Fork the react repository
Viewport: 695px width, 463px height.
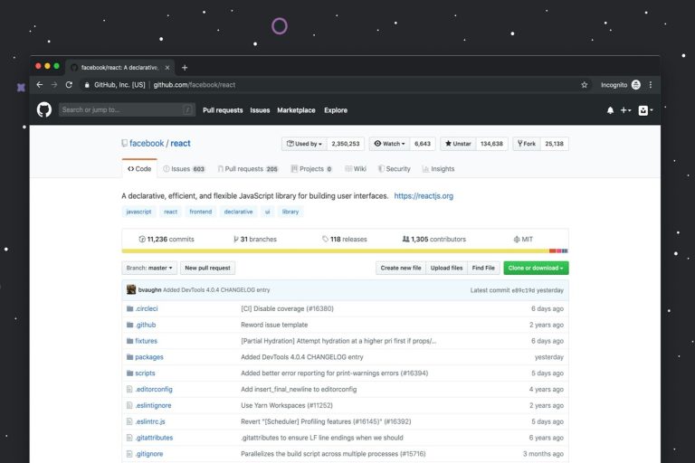(x=527, y=144)
